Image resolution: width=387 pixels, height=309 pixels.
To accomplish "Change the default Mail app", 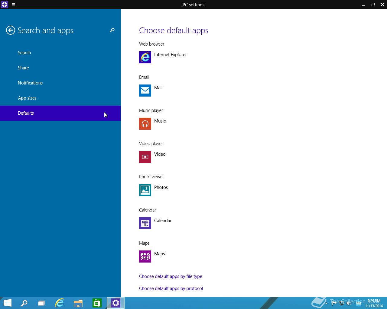I will 158,88.
